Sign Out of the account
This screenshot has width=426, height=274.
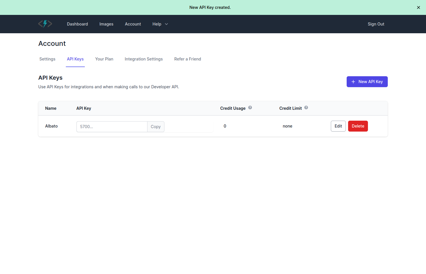pyautogui.click(x=376, y=24)
